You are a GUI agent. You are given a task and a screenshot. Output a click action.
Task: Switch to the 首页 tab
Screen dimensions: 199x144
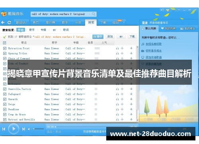tap(36, 23)
